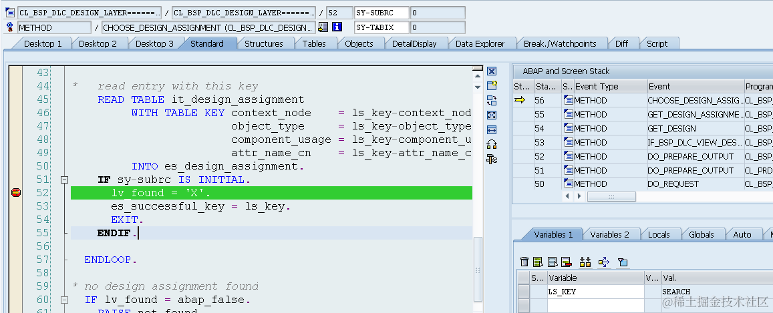Click the Event Type column header
Image resolution: width=773 pixels, height=313 pixels.
[610, 87]
